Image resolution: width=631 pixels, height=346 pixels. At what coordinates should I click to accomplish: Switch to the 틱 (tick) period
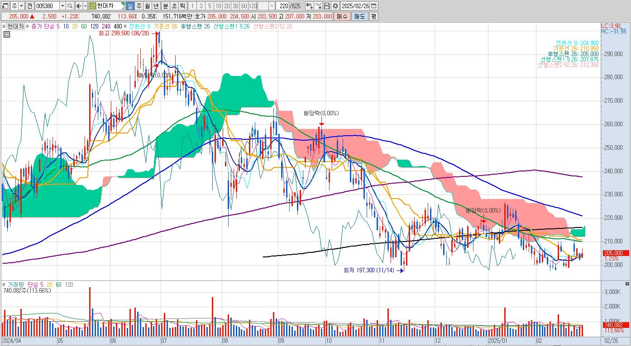[182, 6]
